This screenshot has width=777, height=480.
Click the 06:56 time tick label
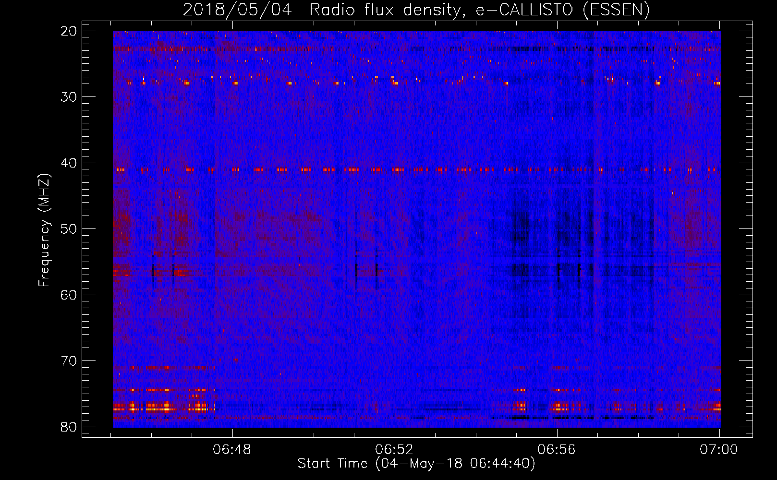557,449
